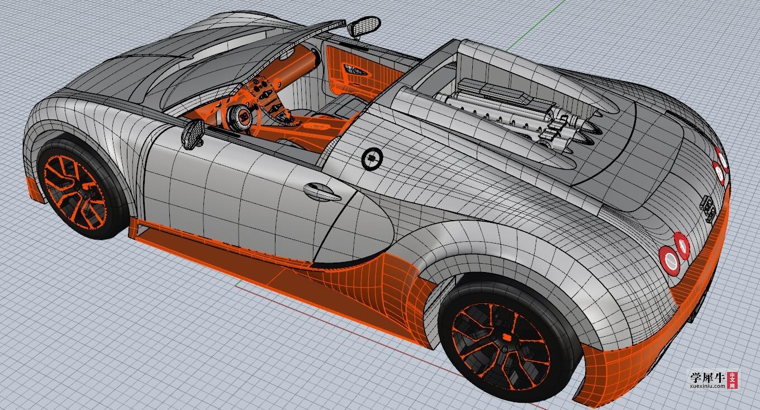Select the rear wheel's orange-spoked rim
Image resolution: width=760 pixels, height=410 pixels.
[x=500, y=346]
